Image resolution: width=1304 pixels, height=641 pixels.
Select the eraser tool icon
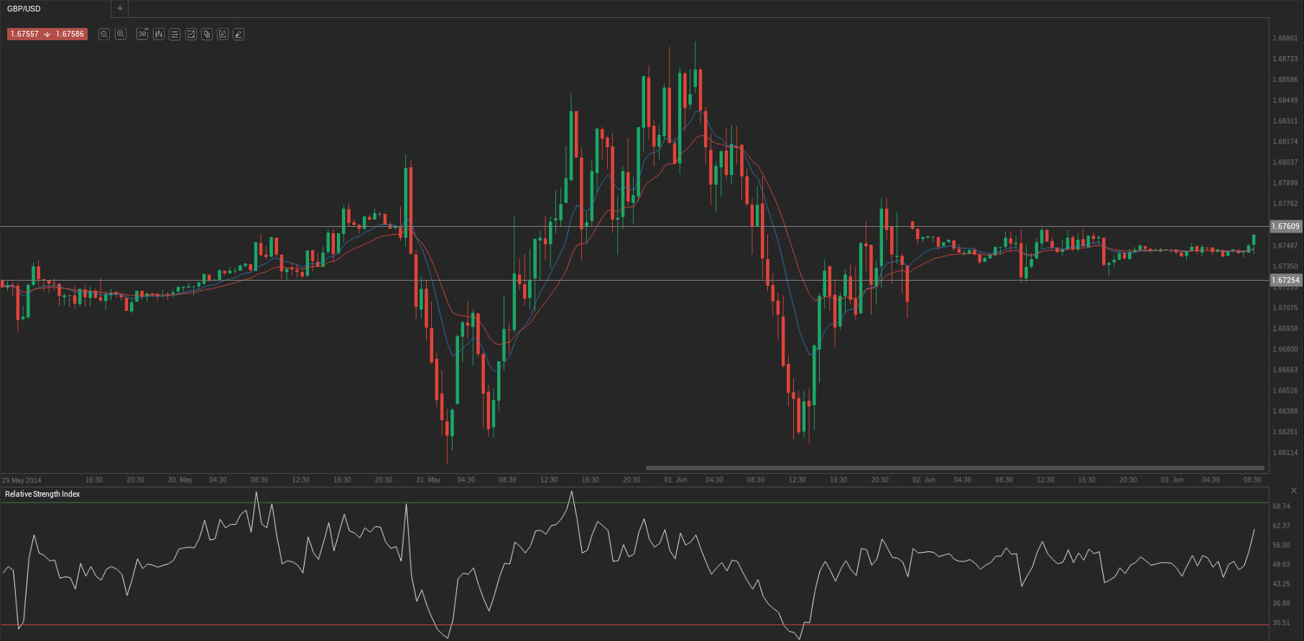239,34
